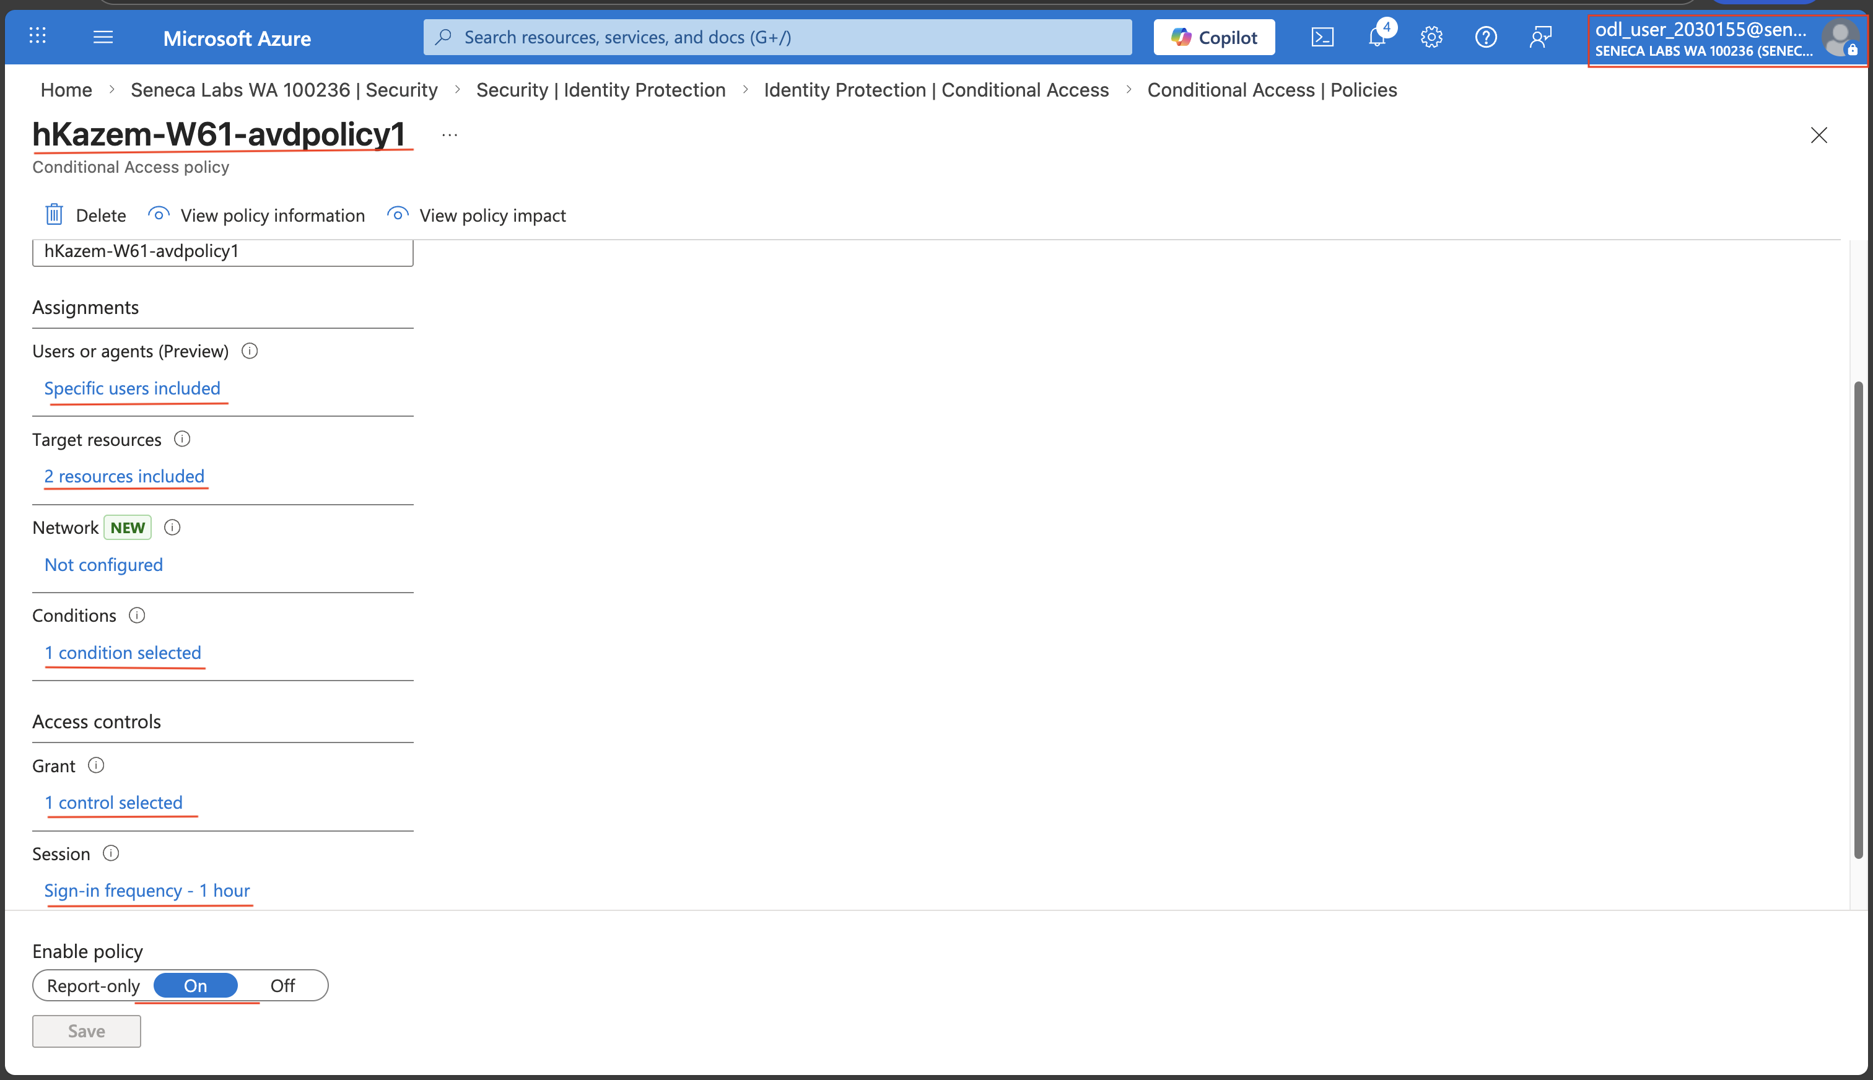Open the feedback icon

point(1540,37)
